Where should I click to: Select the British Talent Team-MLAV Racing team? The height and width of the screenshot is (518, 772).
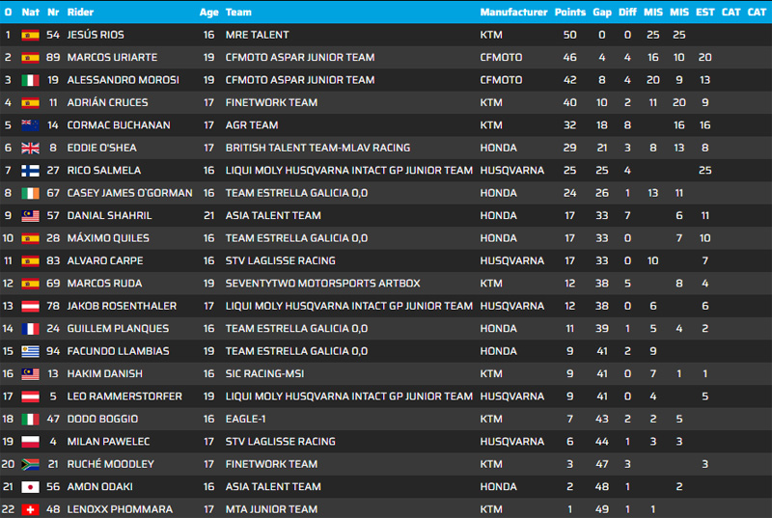(x=317, y=148)
